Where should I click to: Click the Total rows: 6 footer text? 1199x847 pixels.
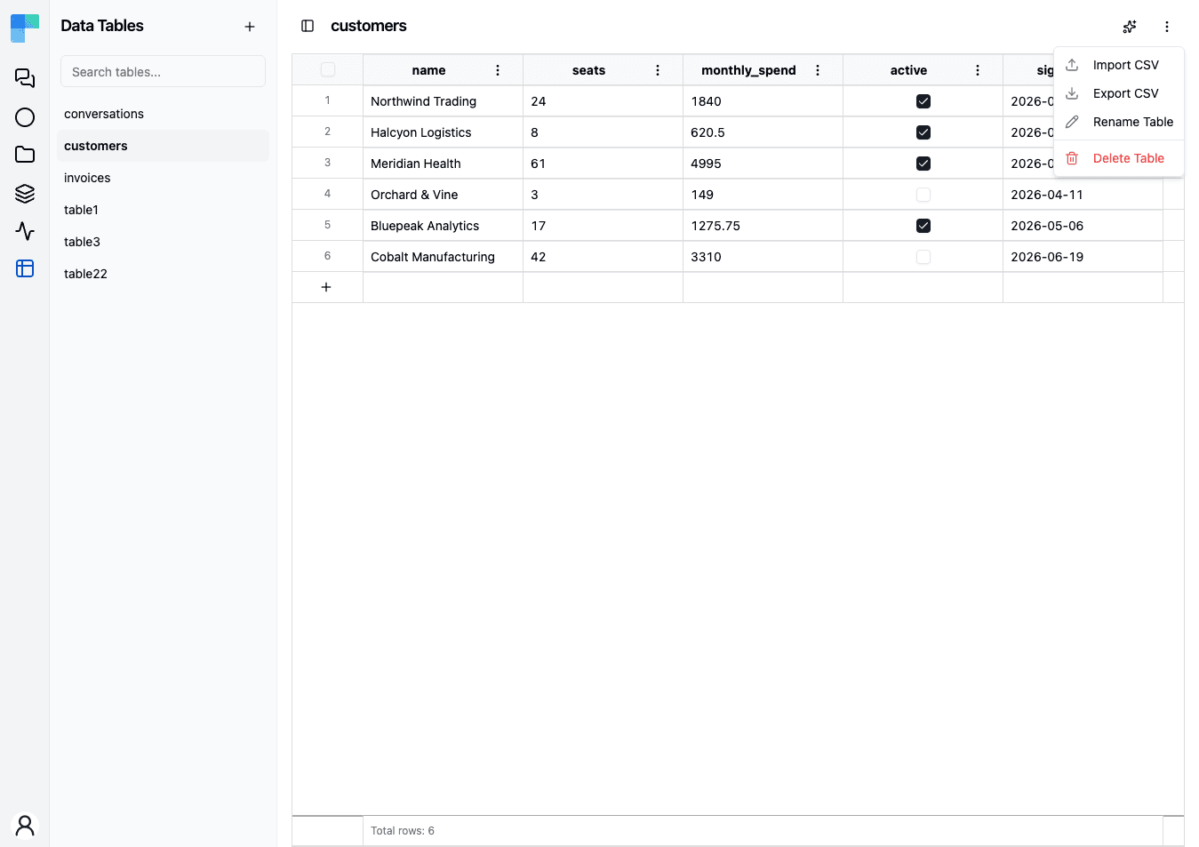(403, 831)
